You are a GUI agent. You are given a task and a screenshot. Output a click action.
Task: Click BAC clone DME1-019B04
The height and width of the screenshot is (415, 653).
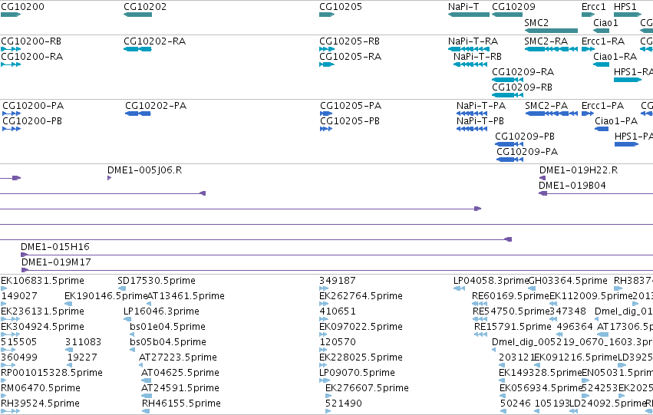click(572, 186)
